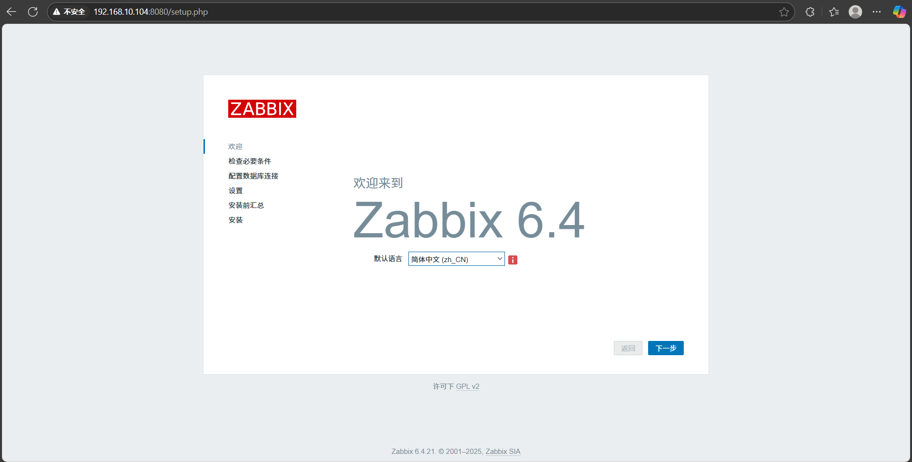
Task: Select the 欢迎 setup step
Action: (235, 146)
